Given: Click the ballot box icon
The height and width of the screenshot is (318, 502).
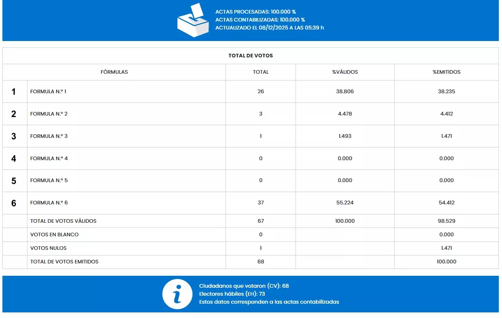Looking at the screenshot, I should click(x=193, y=21).
